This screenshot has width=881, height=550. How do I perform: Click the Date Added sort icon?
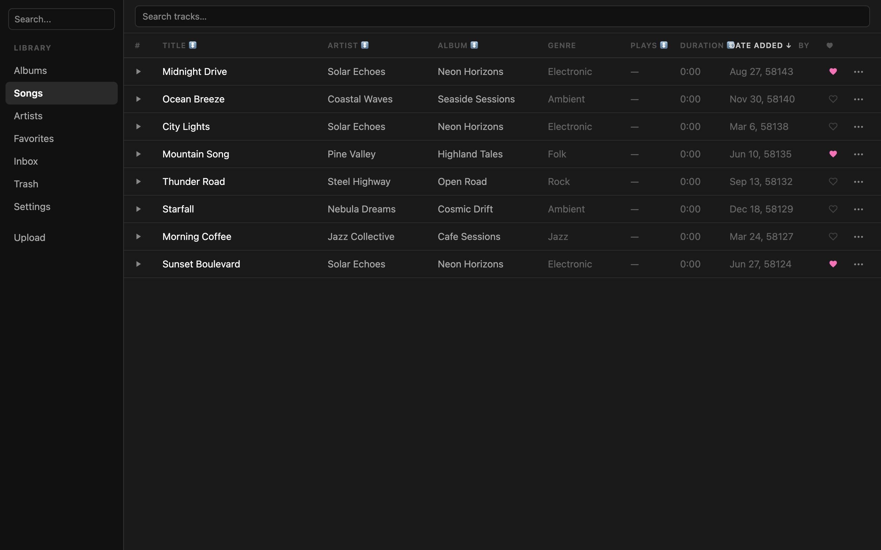[731, 45]
